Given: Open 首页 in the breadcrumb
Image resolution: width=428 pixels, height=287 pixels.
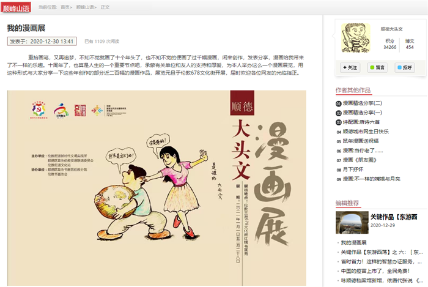Looking at the screenshot, I should click(x=65, y=7).
